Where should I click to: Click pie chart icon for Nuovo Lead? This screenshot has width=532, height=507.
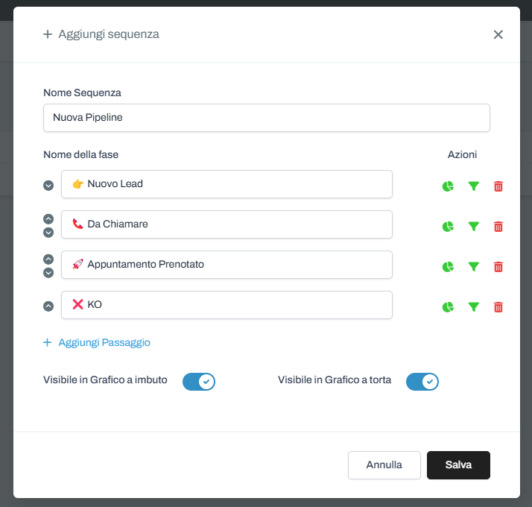(x=448, y=186)
